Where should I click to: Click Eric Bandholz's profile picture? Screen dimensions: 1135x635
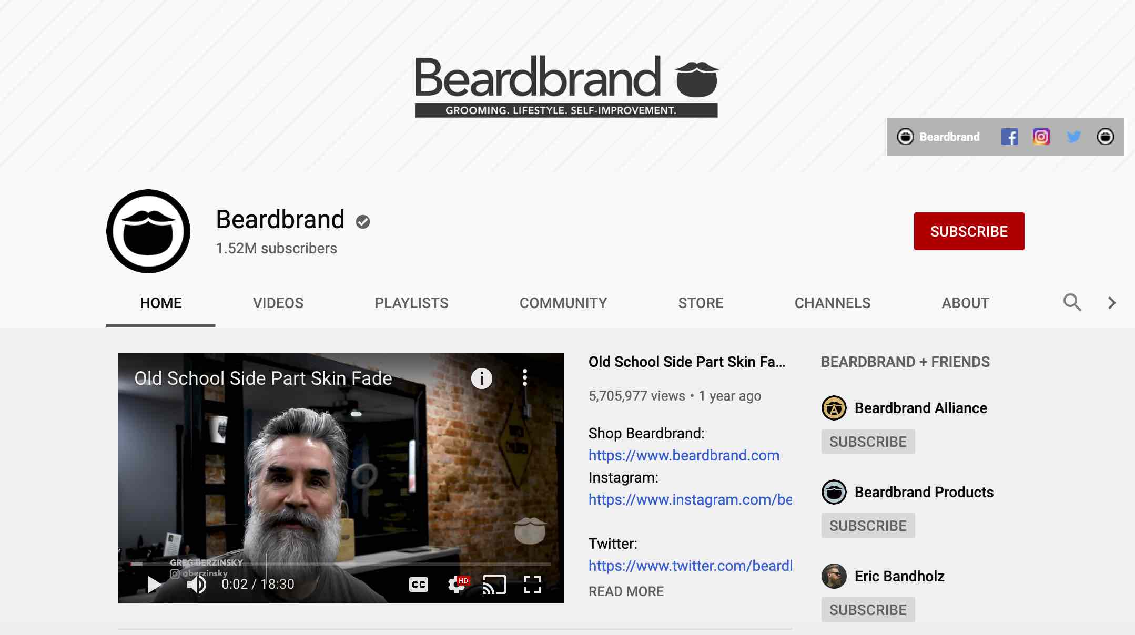[x=834, y=576]
